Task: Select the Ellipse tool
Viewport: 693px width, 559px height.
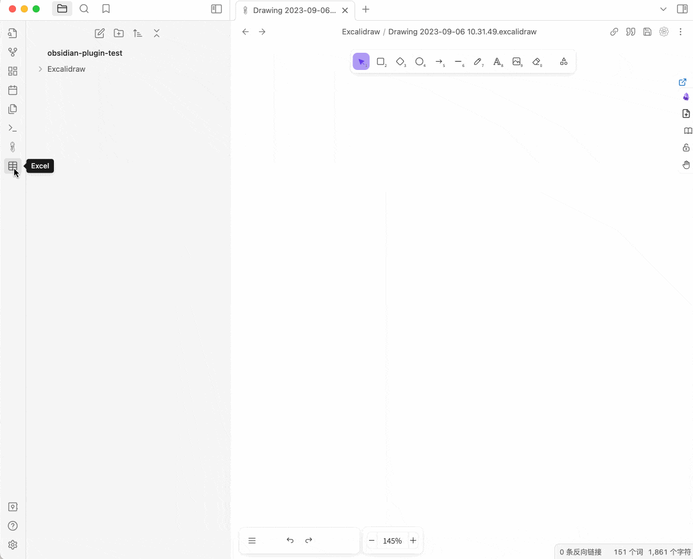Action: coord(419,62)
